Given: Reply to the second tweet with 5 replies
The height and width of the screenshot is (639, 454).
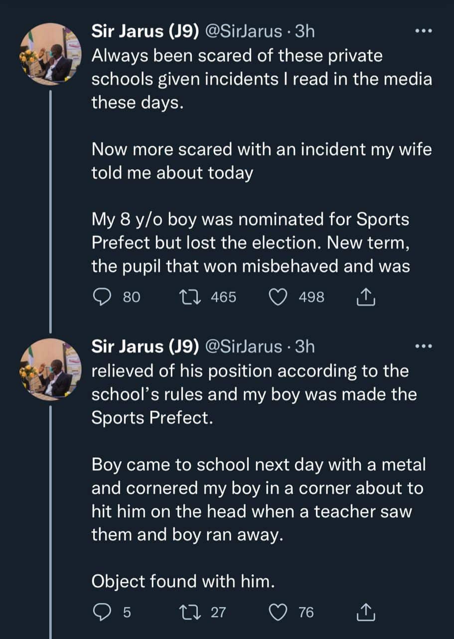Looking at the screenshot, I should coord(102,612).
